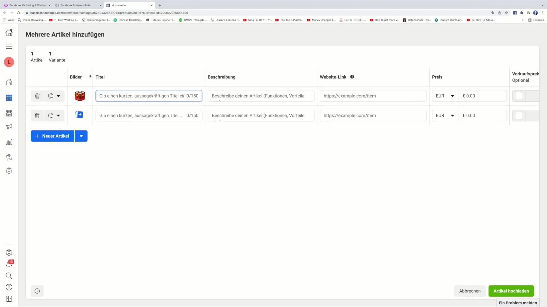
Task: Open the insights bar chart icon
Action: pos(9,142)
